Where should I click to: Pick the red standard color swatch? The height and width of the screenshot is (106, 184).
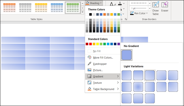point(91,44)
